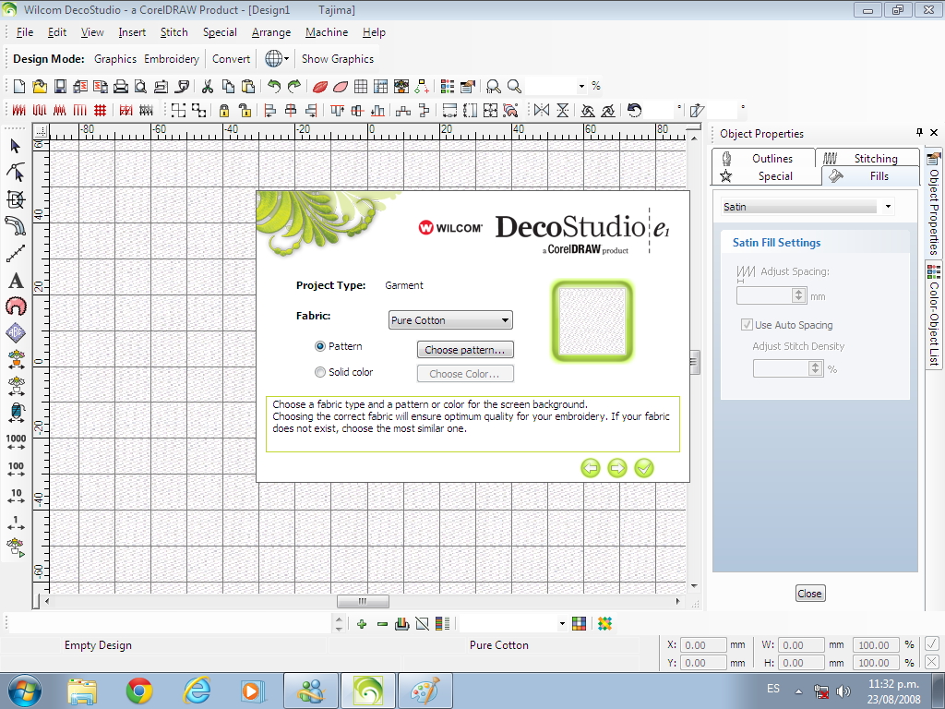Click the multicolor palette swatch icon
Screen dimensions: 945x709
click(580, 624)
